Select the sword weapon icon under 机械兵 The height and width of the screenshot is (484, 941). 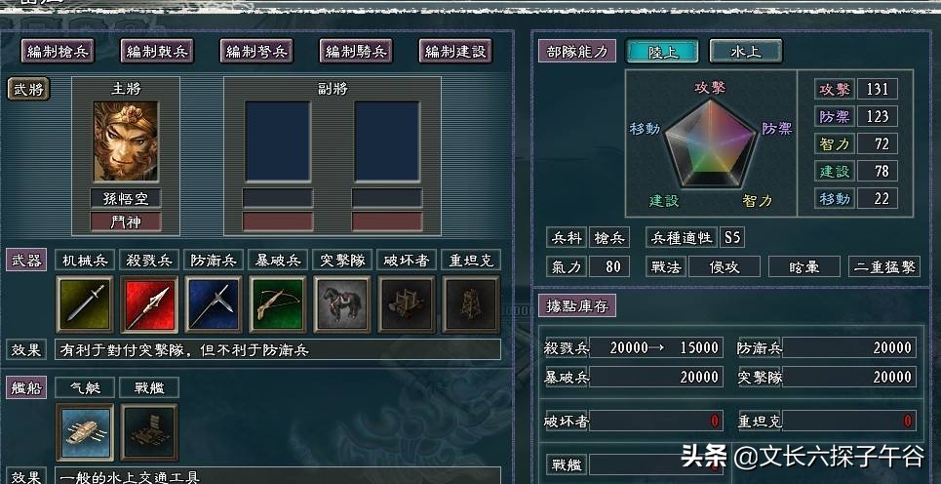point(85,304)
